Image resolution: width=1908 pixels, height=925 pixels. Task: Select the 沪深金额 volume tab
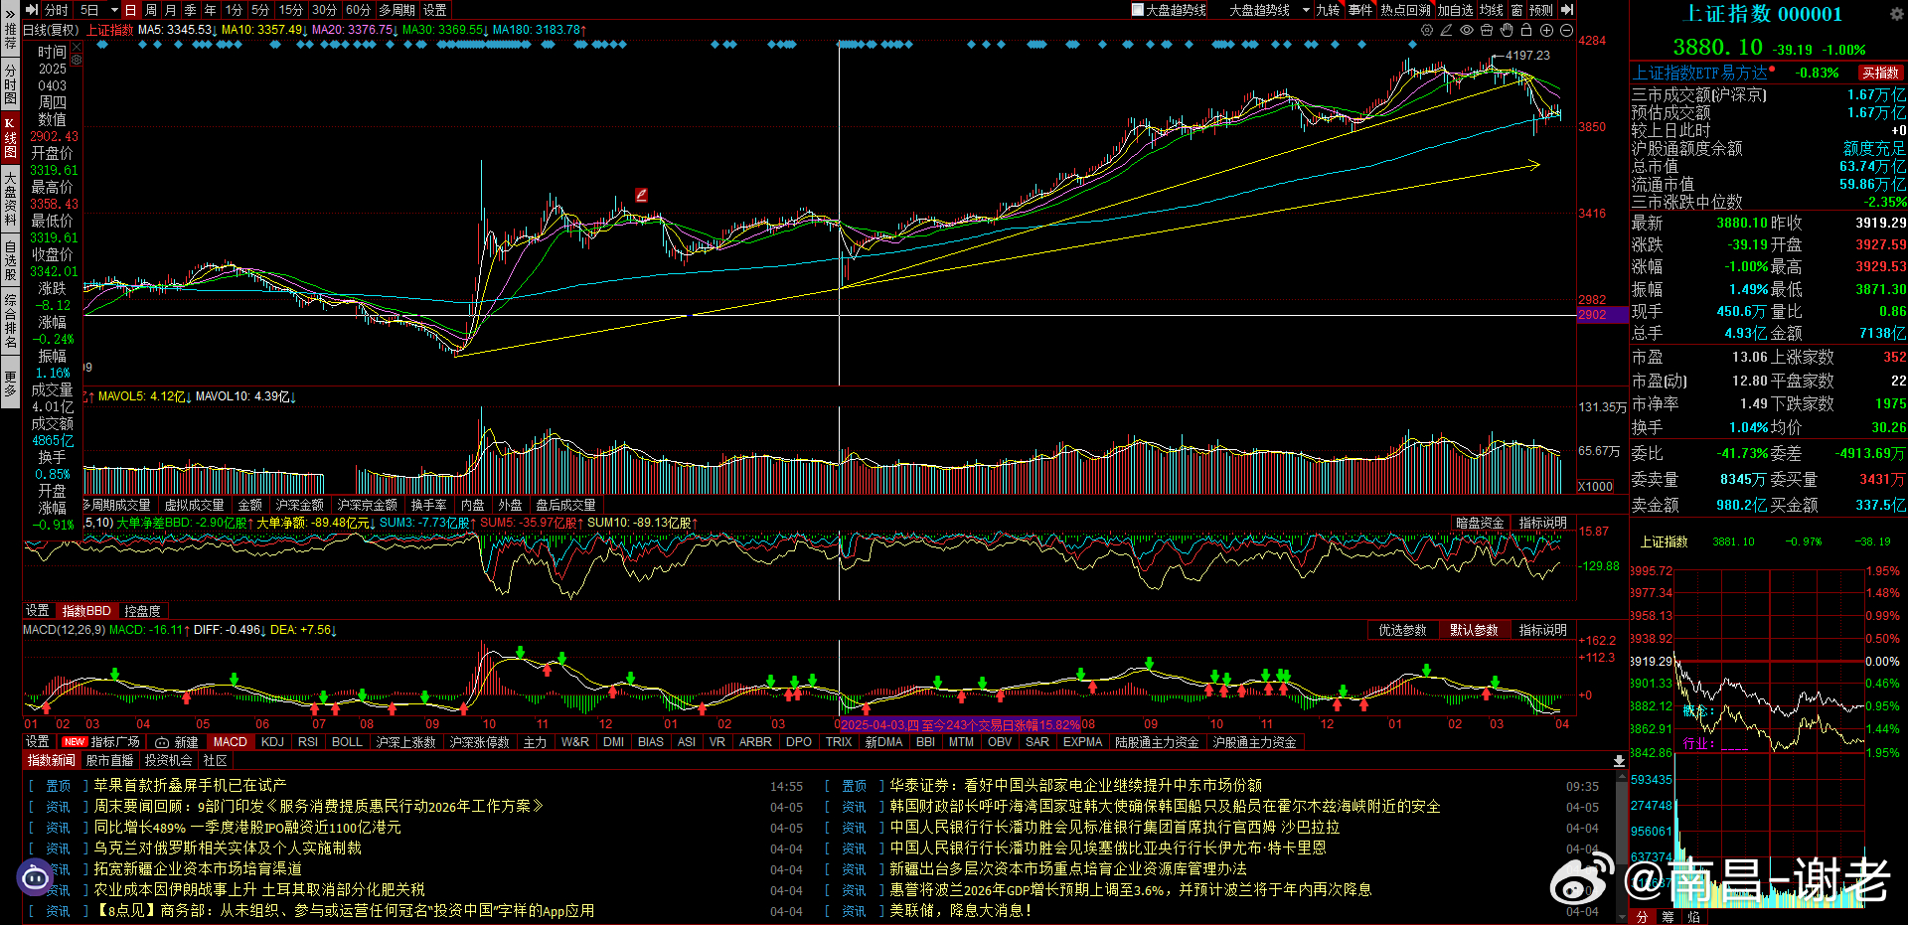click(300, 506)
